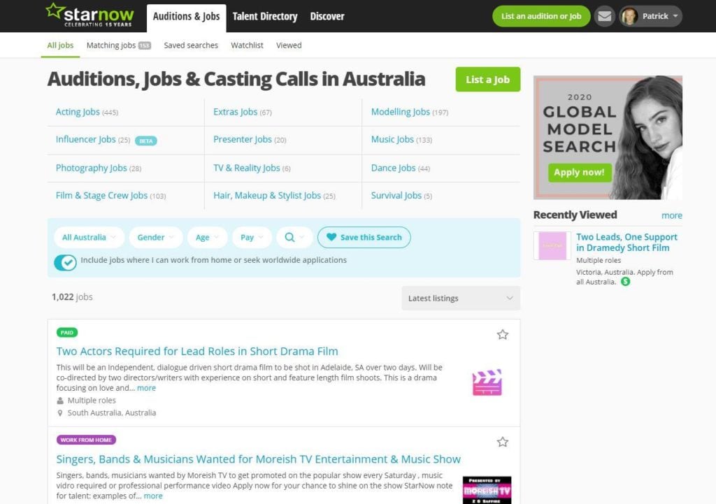Viewport: 716px width, 504px height.
Task: Open the All Australia location dropdown
Action: [89, 238]
